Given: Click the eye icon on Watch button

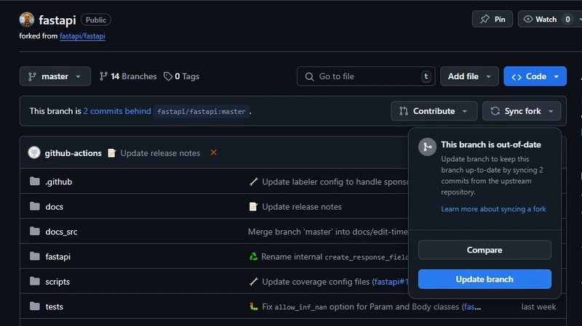Looking at the screenshot, I should (x=528, y=19).
